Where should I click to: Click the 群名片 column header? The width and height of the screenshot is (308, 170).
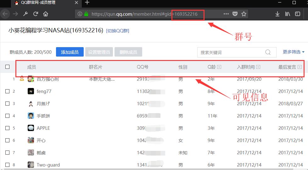point(95,67)
